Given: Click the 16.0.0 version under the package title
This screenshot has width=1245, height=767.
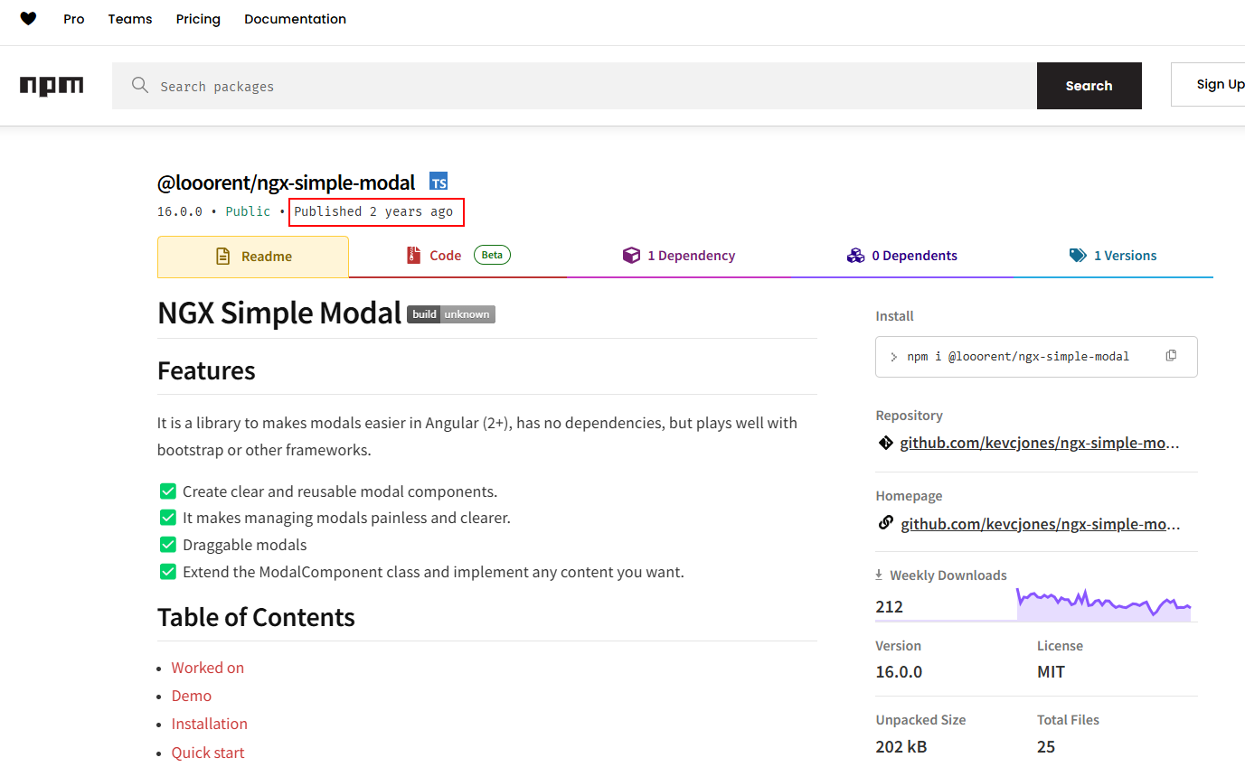Looking at the screenshot, I should [x=180, y=211].
